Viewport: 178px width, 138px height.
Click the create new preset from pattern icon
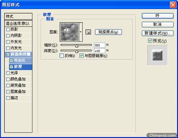tap(88, 32)
